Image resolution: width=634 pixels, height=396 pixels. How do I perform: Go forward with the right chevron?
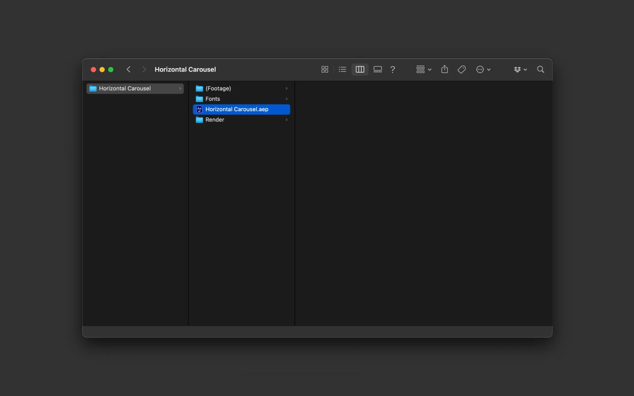coord(144,69)
